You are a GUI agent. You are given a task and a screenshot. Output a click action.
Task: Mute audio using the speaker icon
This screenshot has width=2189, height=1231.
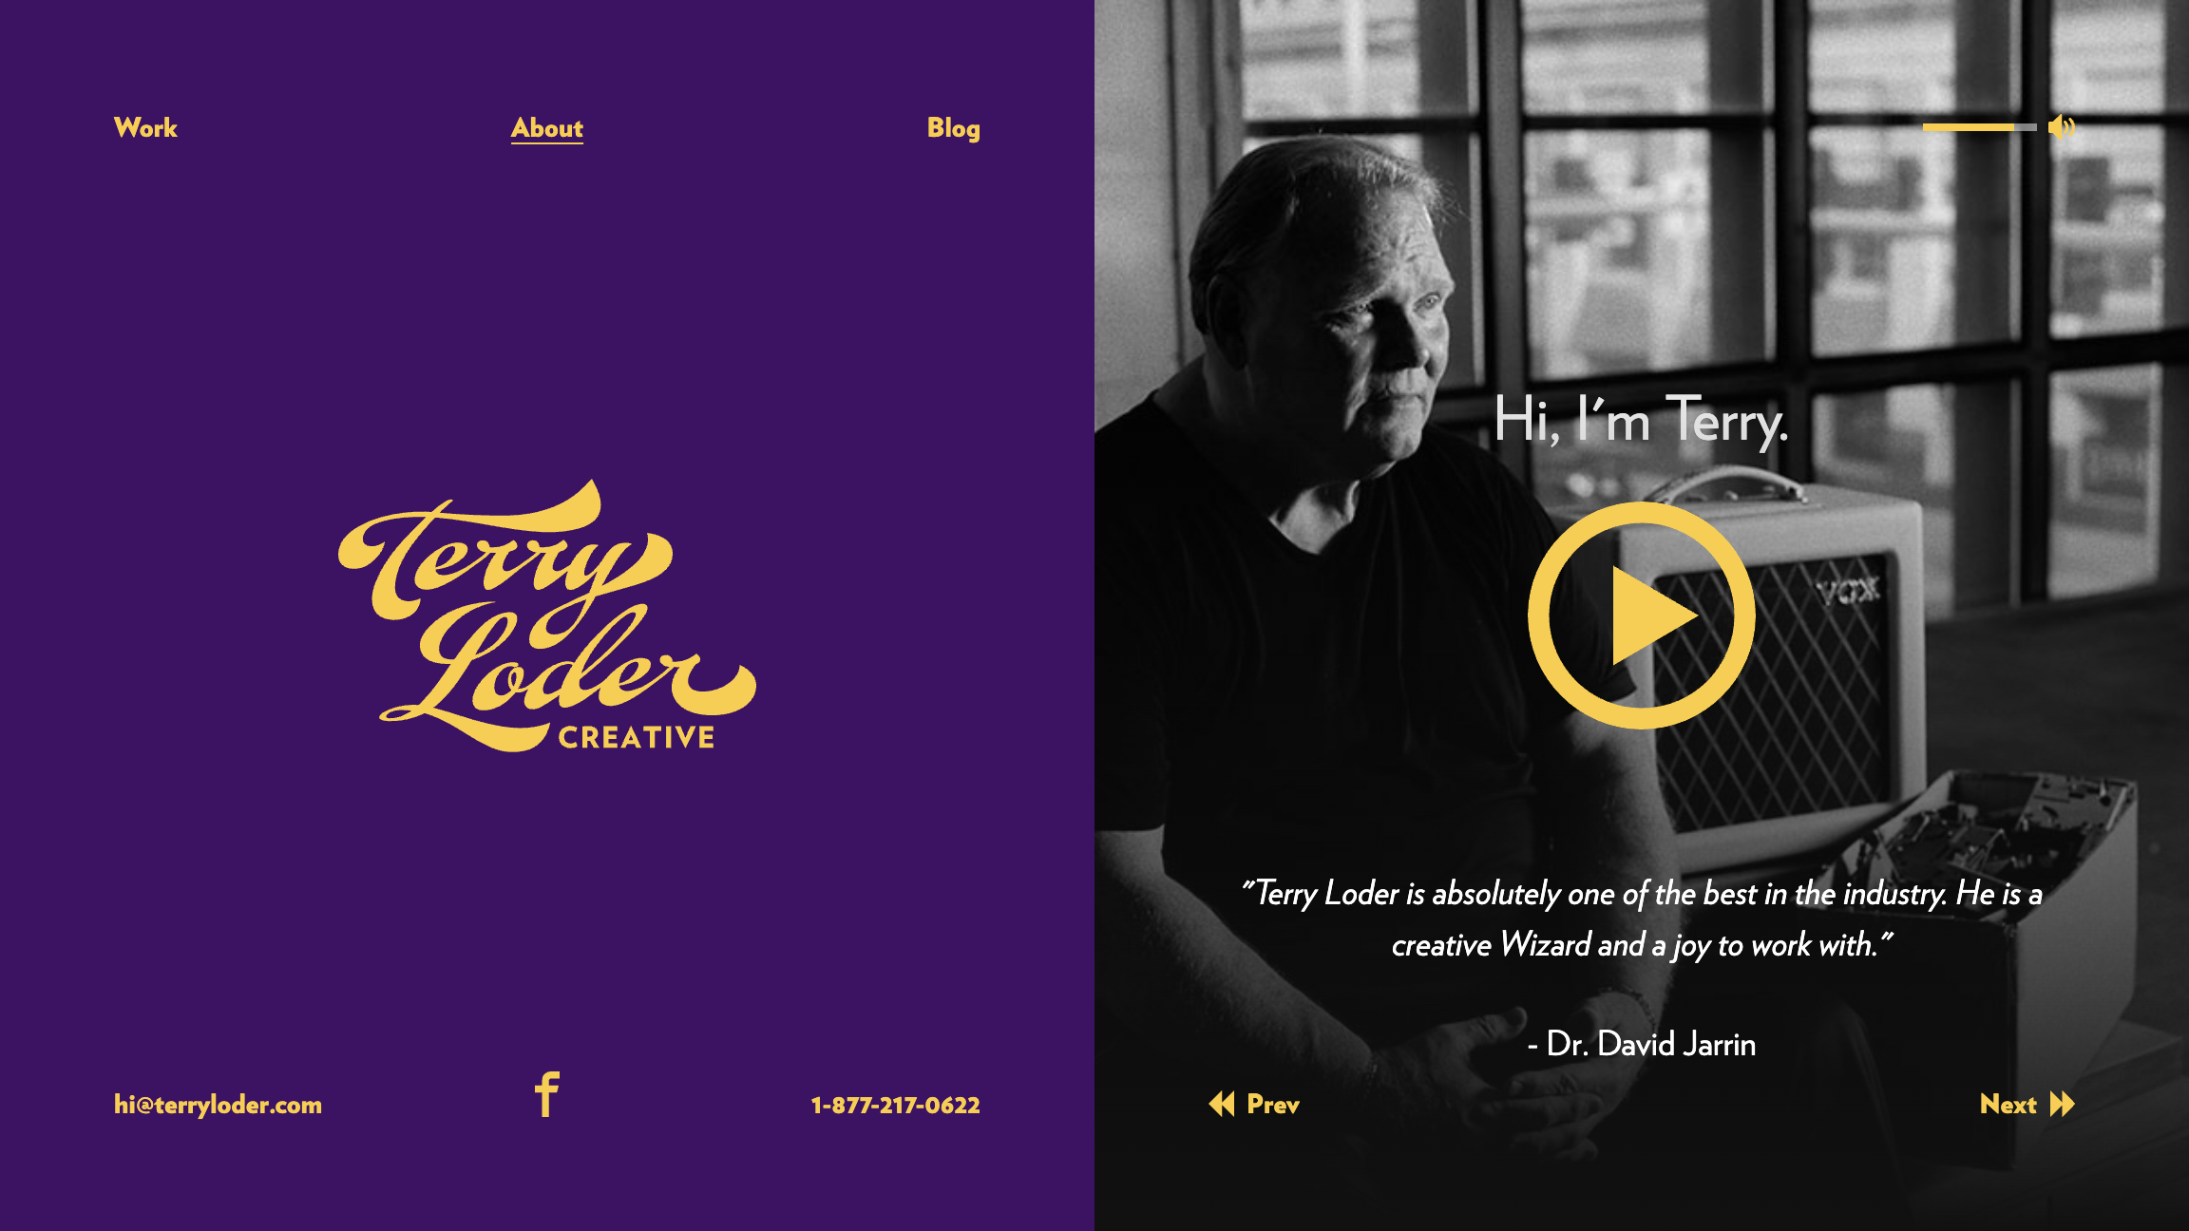point(2062,126)
